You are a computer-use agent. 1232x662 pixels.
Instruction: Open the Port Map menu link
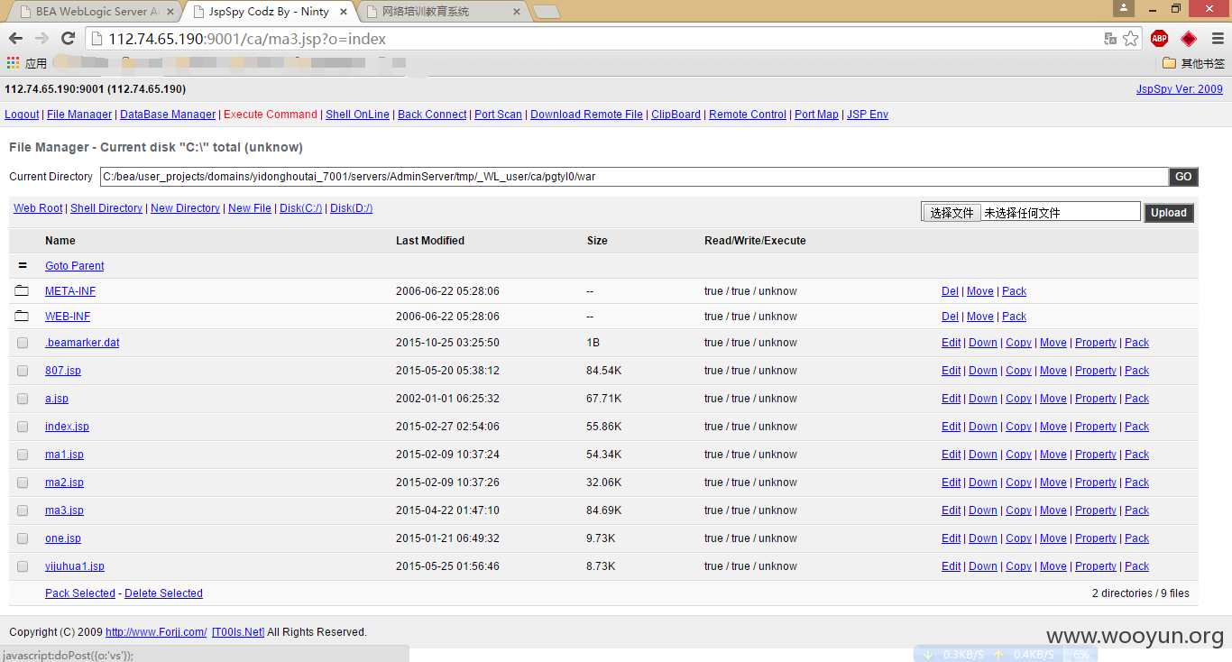pos(816,115)
